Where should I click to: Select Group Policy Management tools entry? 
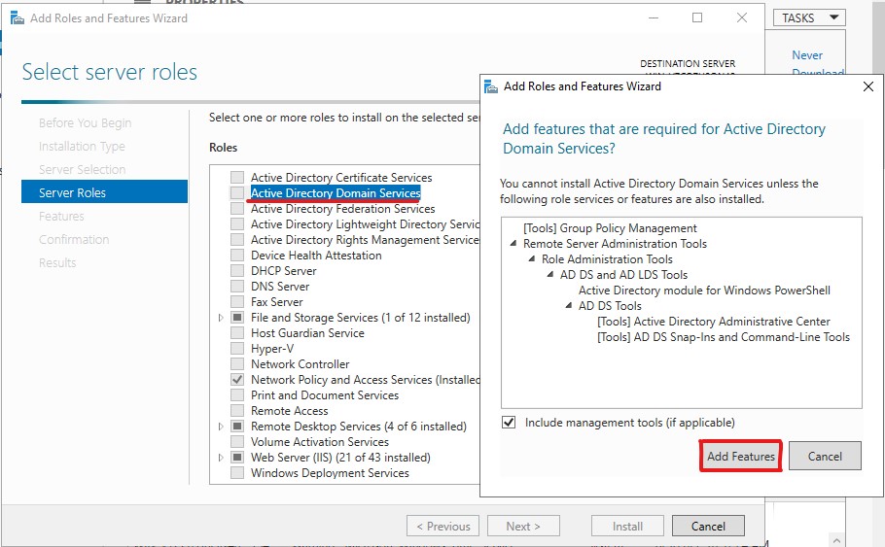point(610,227)
